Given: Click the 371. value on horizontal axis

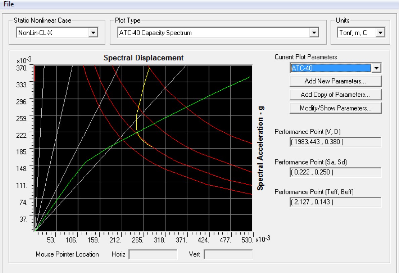Looking at the screenshot, I should point(181,240).
